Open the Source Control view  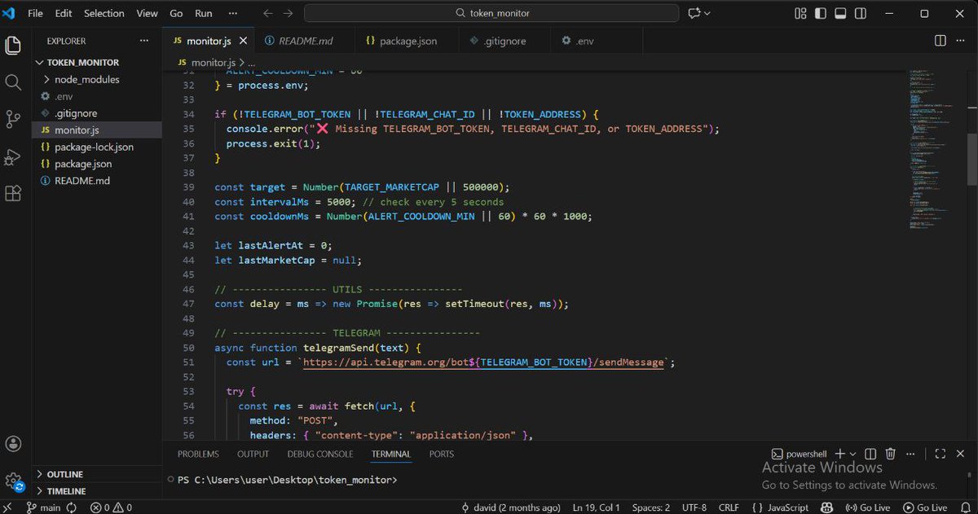click(x=13, y=119)
